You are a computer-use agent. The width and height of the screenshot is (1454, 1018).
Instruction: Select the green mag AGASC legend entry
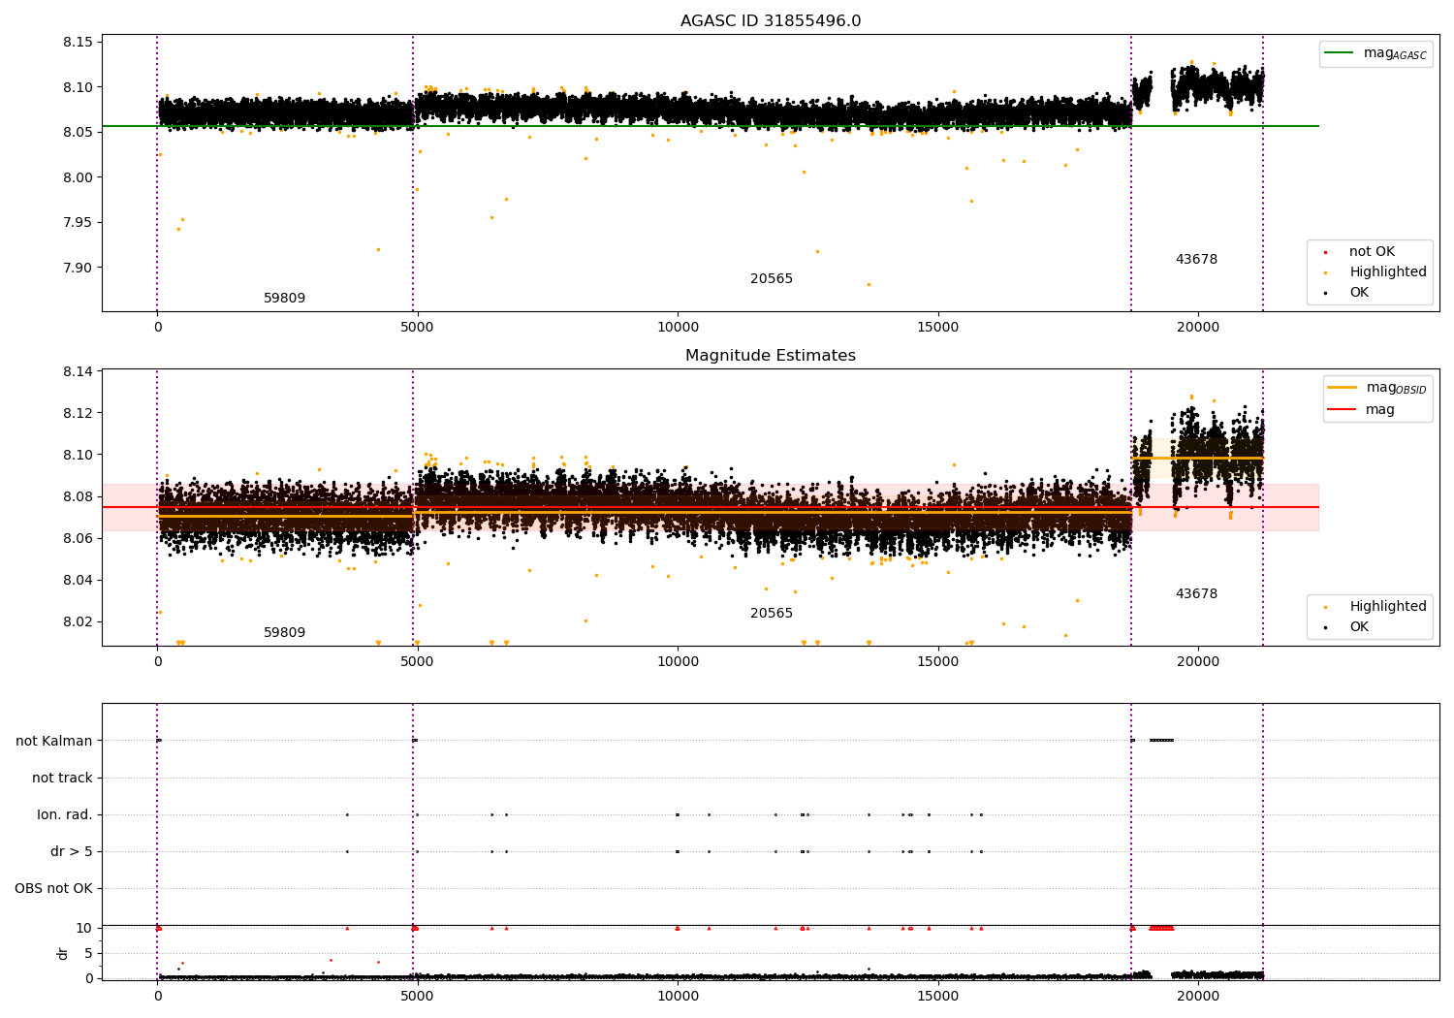pyautogui.click(x=1375, y=53)
